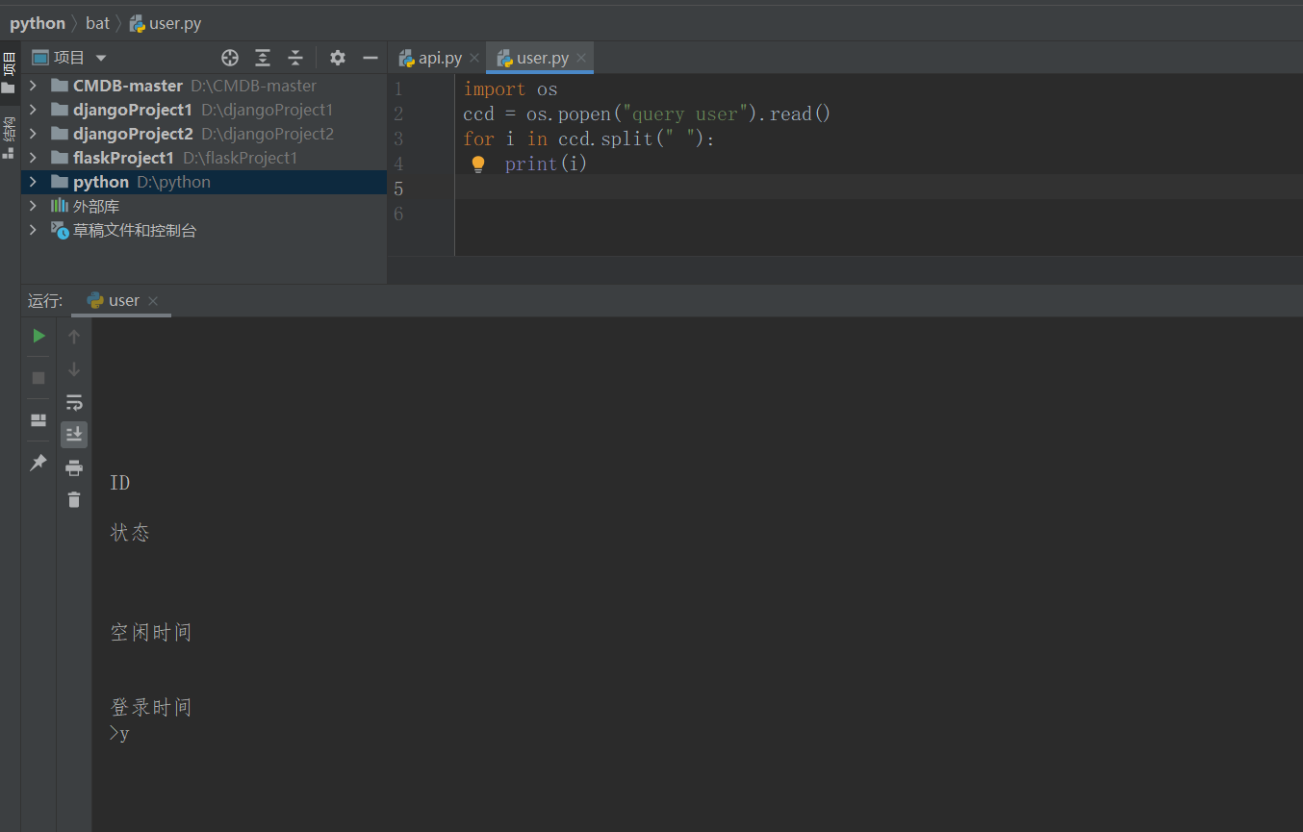
Task: Close the user run tab
Action: coord(153,301)
